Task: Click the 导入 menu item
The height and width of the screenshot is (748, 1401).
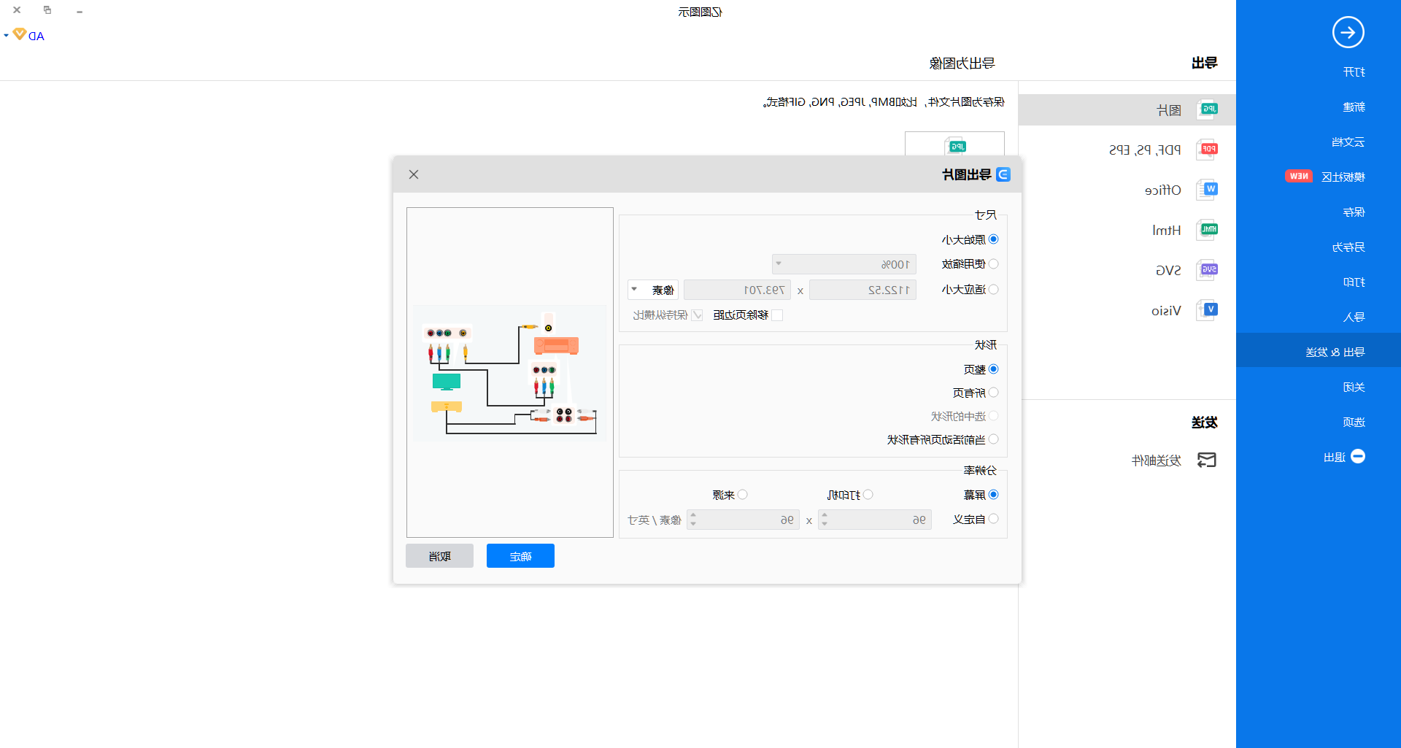Action: coord(1354,317)
